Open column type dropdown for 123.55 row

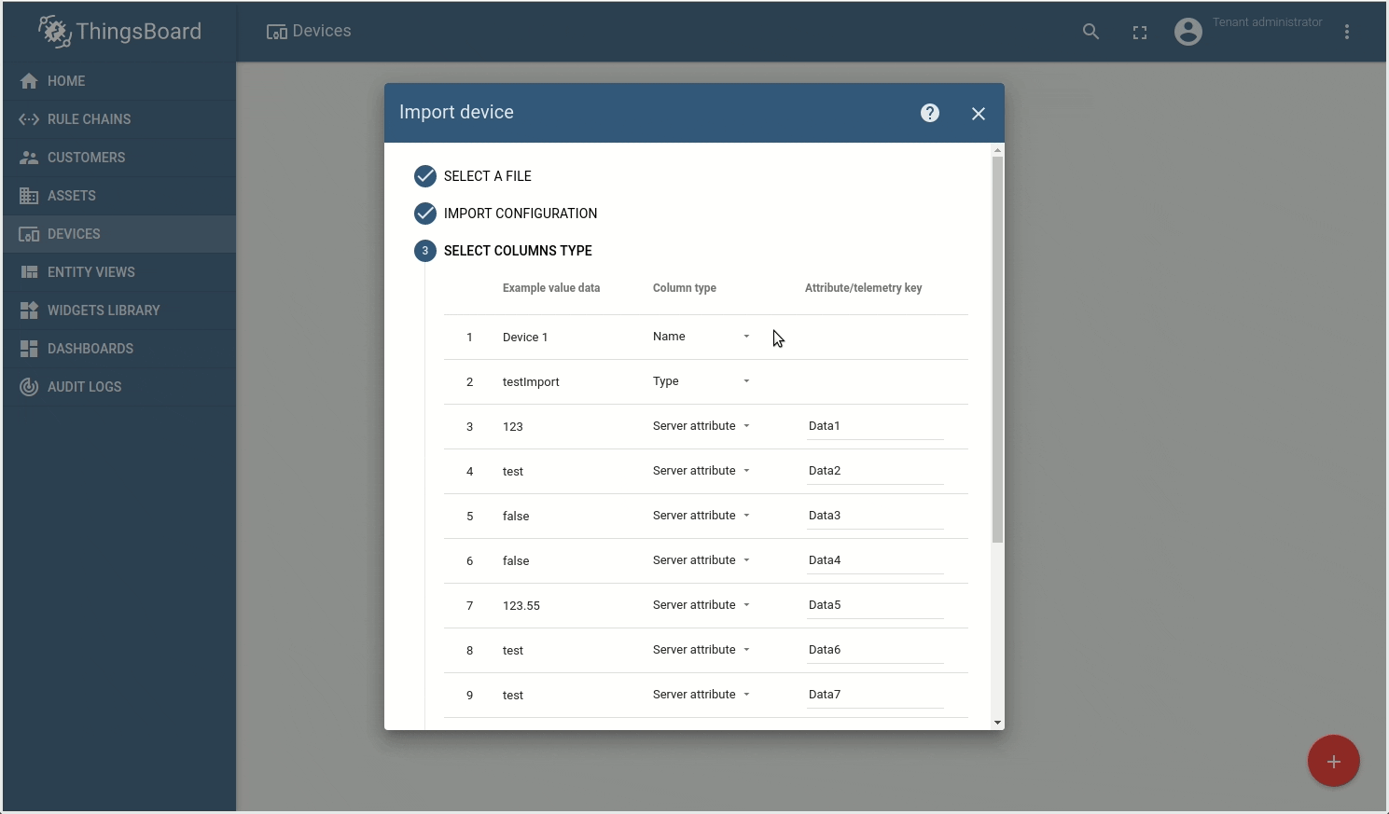point(701,605)
